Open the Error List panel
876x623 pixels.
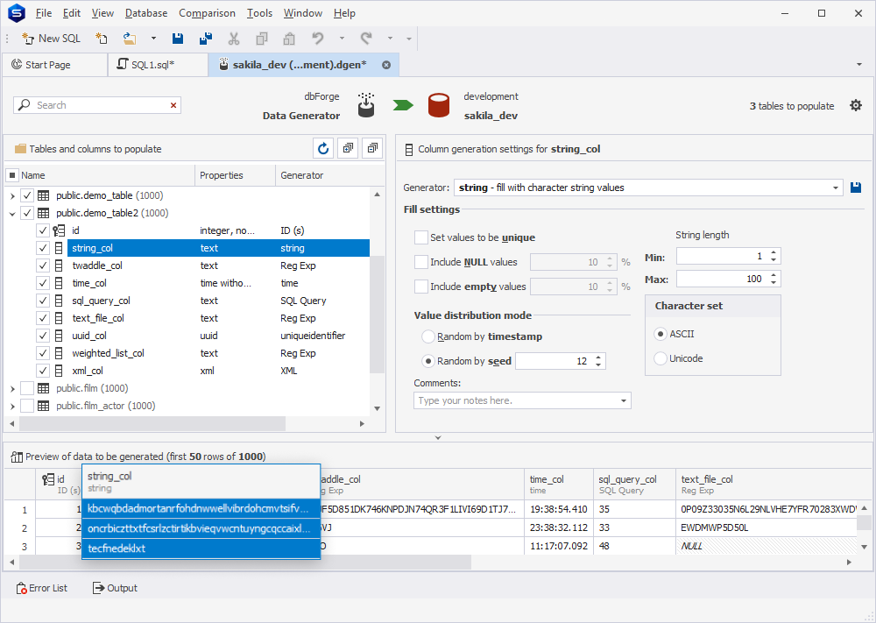[42, 588]
